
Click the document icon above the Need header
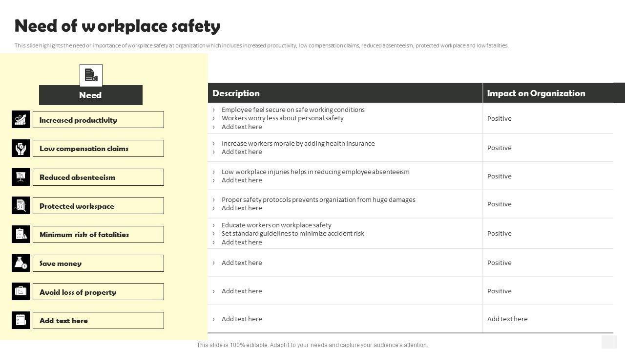coord(91,75)
